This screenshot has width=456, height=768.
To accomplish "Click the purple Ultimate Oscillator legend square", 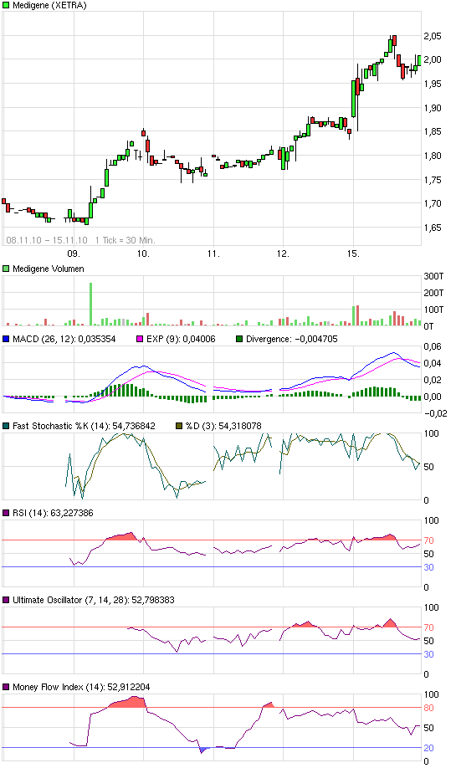I will point(6,600).
